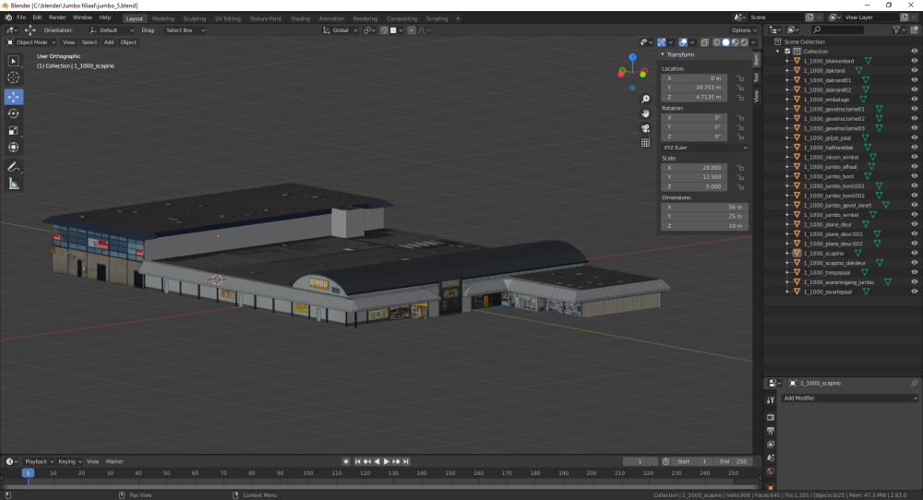This screenshot has height=500, width=923.
Task: Toggle the Collection checkbox in outliner
Action: [x=787, y=52]
